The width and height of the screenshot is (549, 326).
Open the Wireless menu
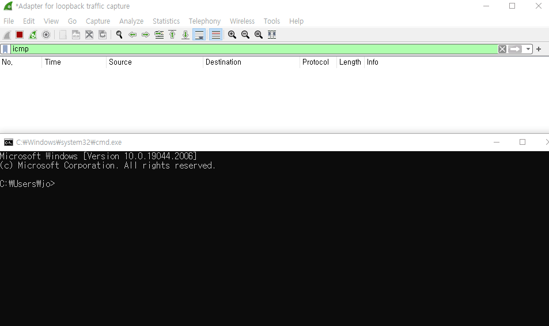[242, 21]
